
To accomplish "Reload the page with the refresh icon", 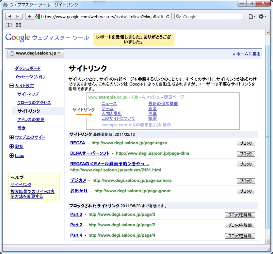I will click(x=168, y=17).
